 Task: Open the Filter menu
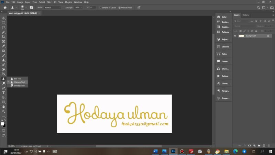pyautogui.click(x=49, y=2)
